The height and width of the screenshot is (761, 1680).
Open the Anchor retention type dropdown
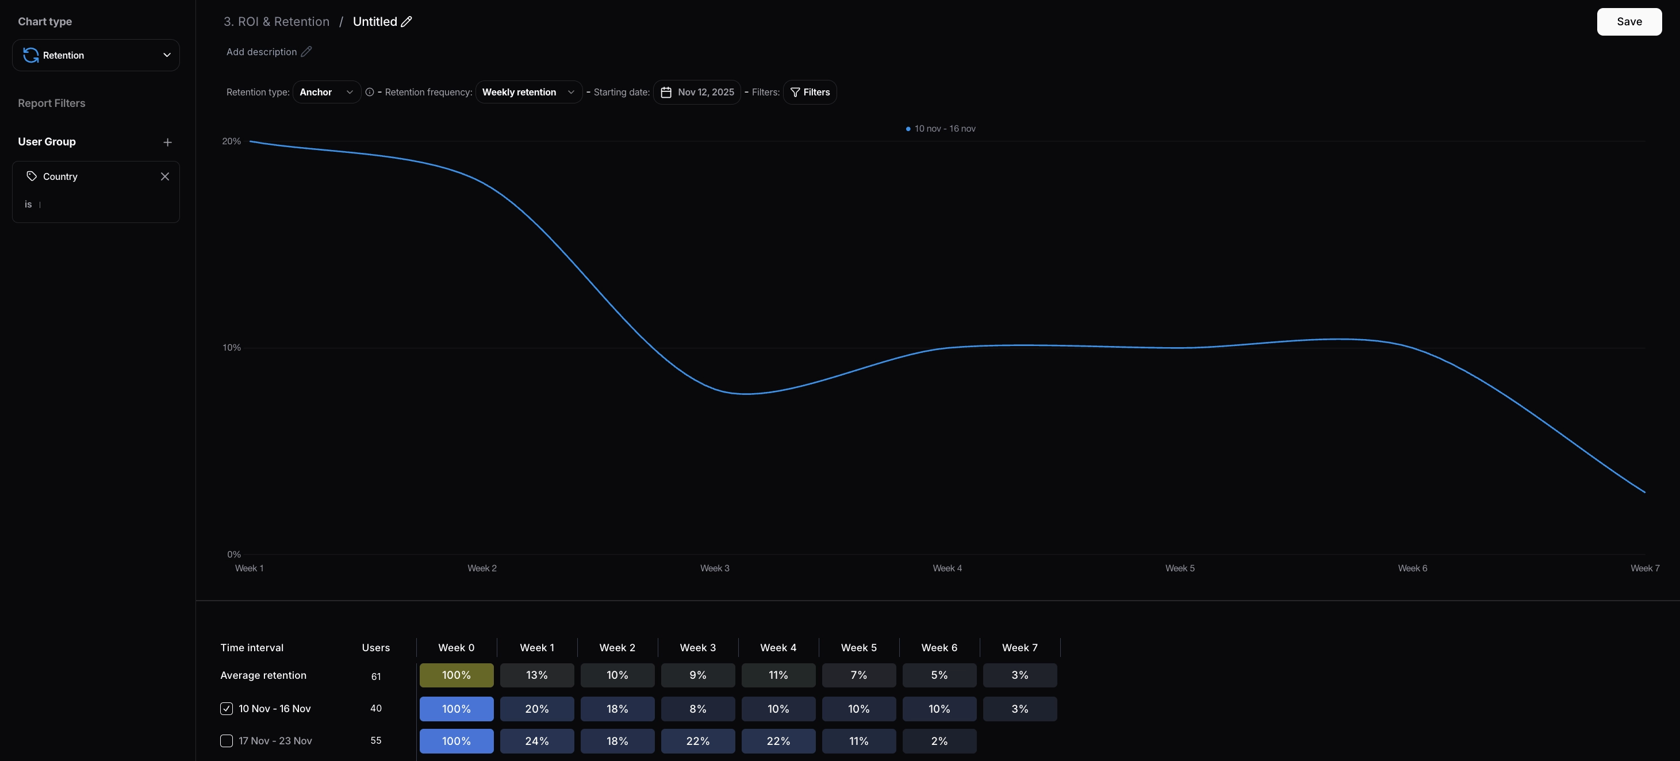pyautogui.click(x=327, y=93)
